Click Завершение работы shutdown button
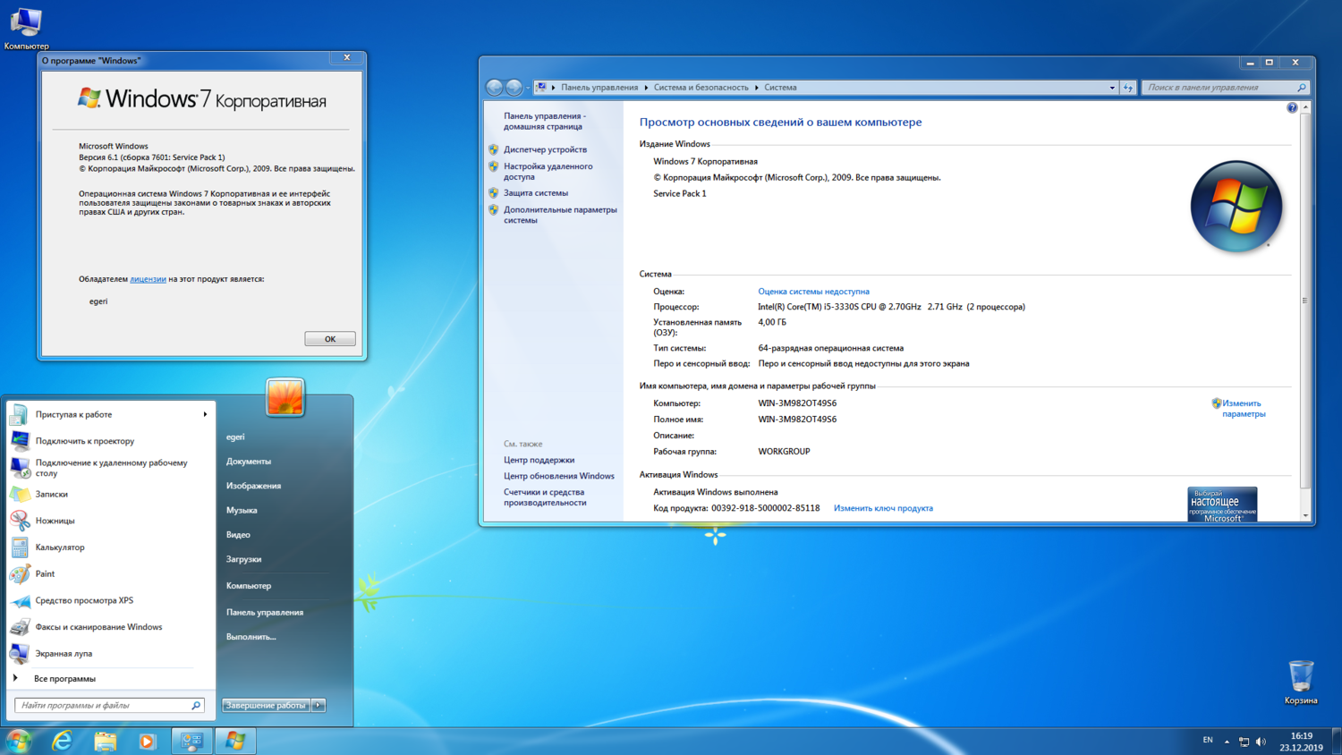 pos(266,706)
